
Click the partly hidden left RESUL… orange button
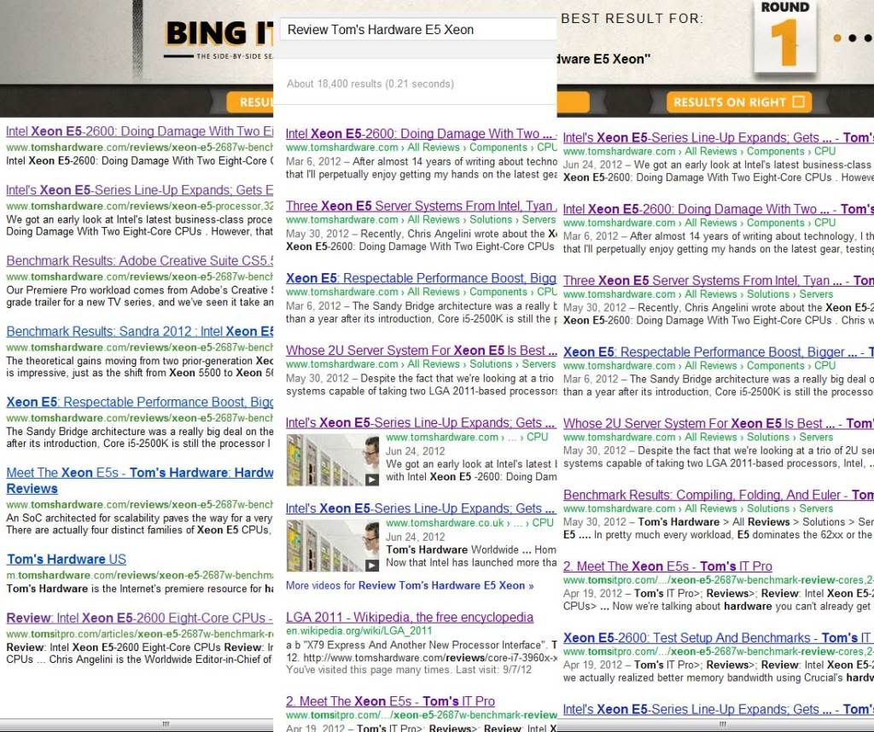pyautogui.click(x=250, y=102)
